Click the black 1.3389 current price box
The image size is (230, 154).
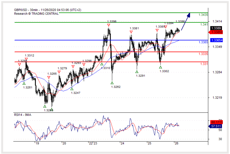pos(216,28)
